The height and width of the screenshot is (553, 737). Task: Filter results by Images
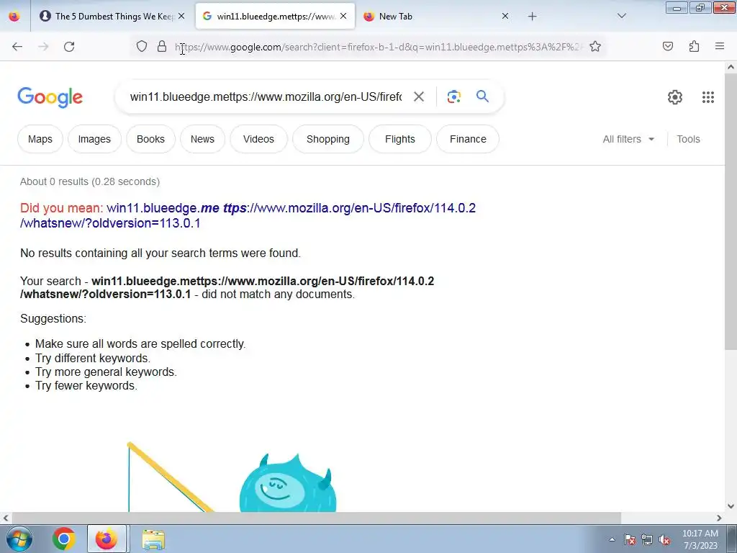click(x=94, y=139)
